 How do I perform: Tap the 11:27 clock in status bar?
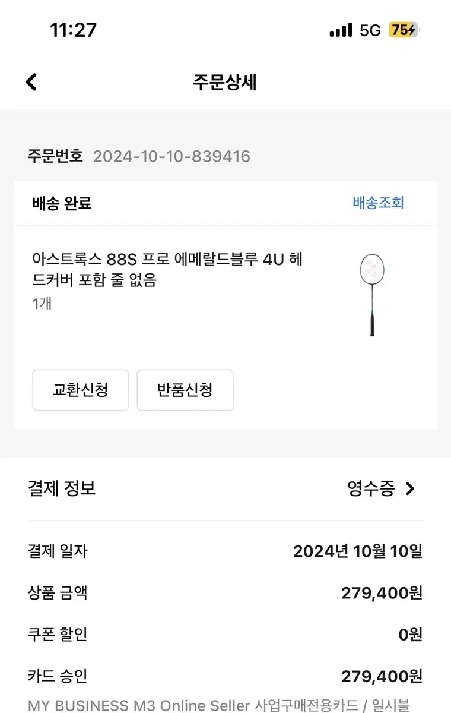(x=73, y=30)
